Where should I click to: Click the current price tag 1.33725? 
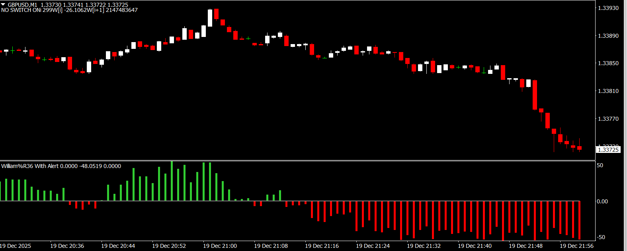tap(608, 150)
